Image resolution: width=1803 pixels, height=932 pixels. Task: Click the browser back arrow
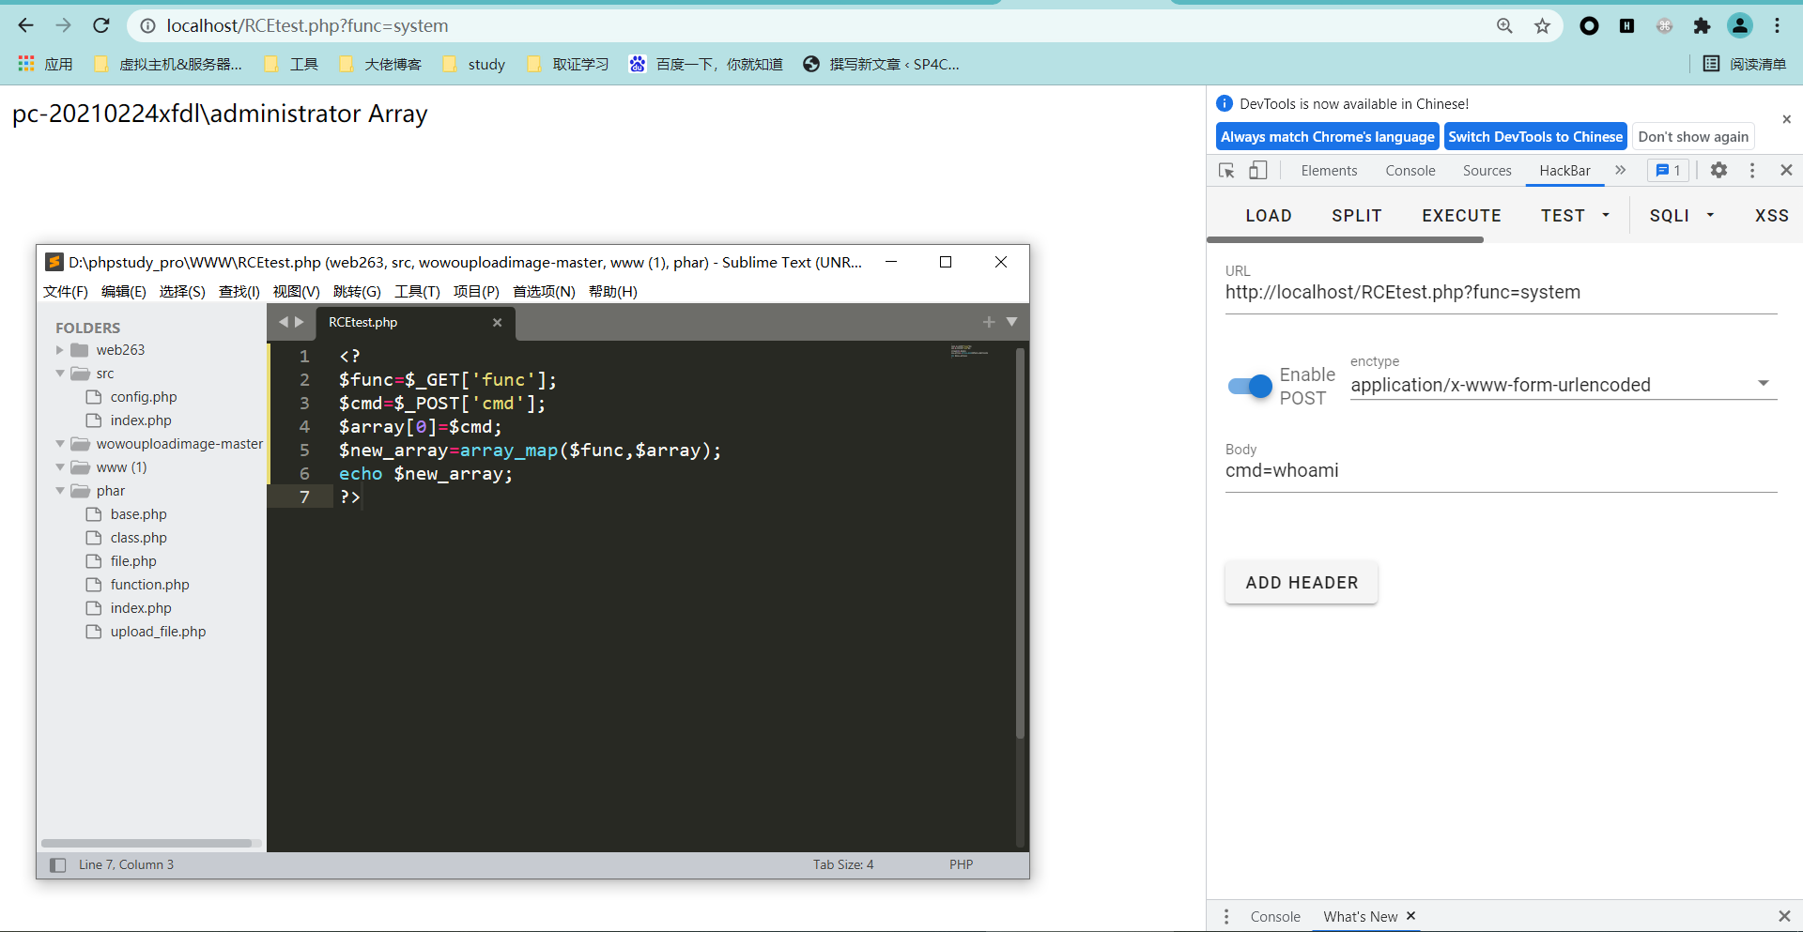click(25, 25)
